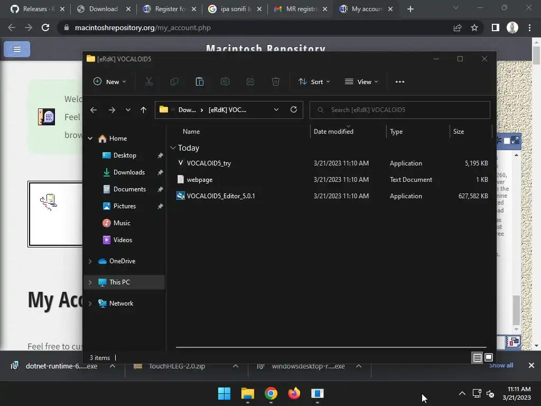Reload the Chrome page

pyautogui.click(x=45, y=27)
